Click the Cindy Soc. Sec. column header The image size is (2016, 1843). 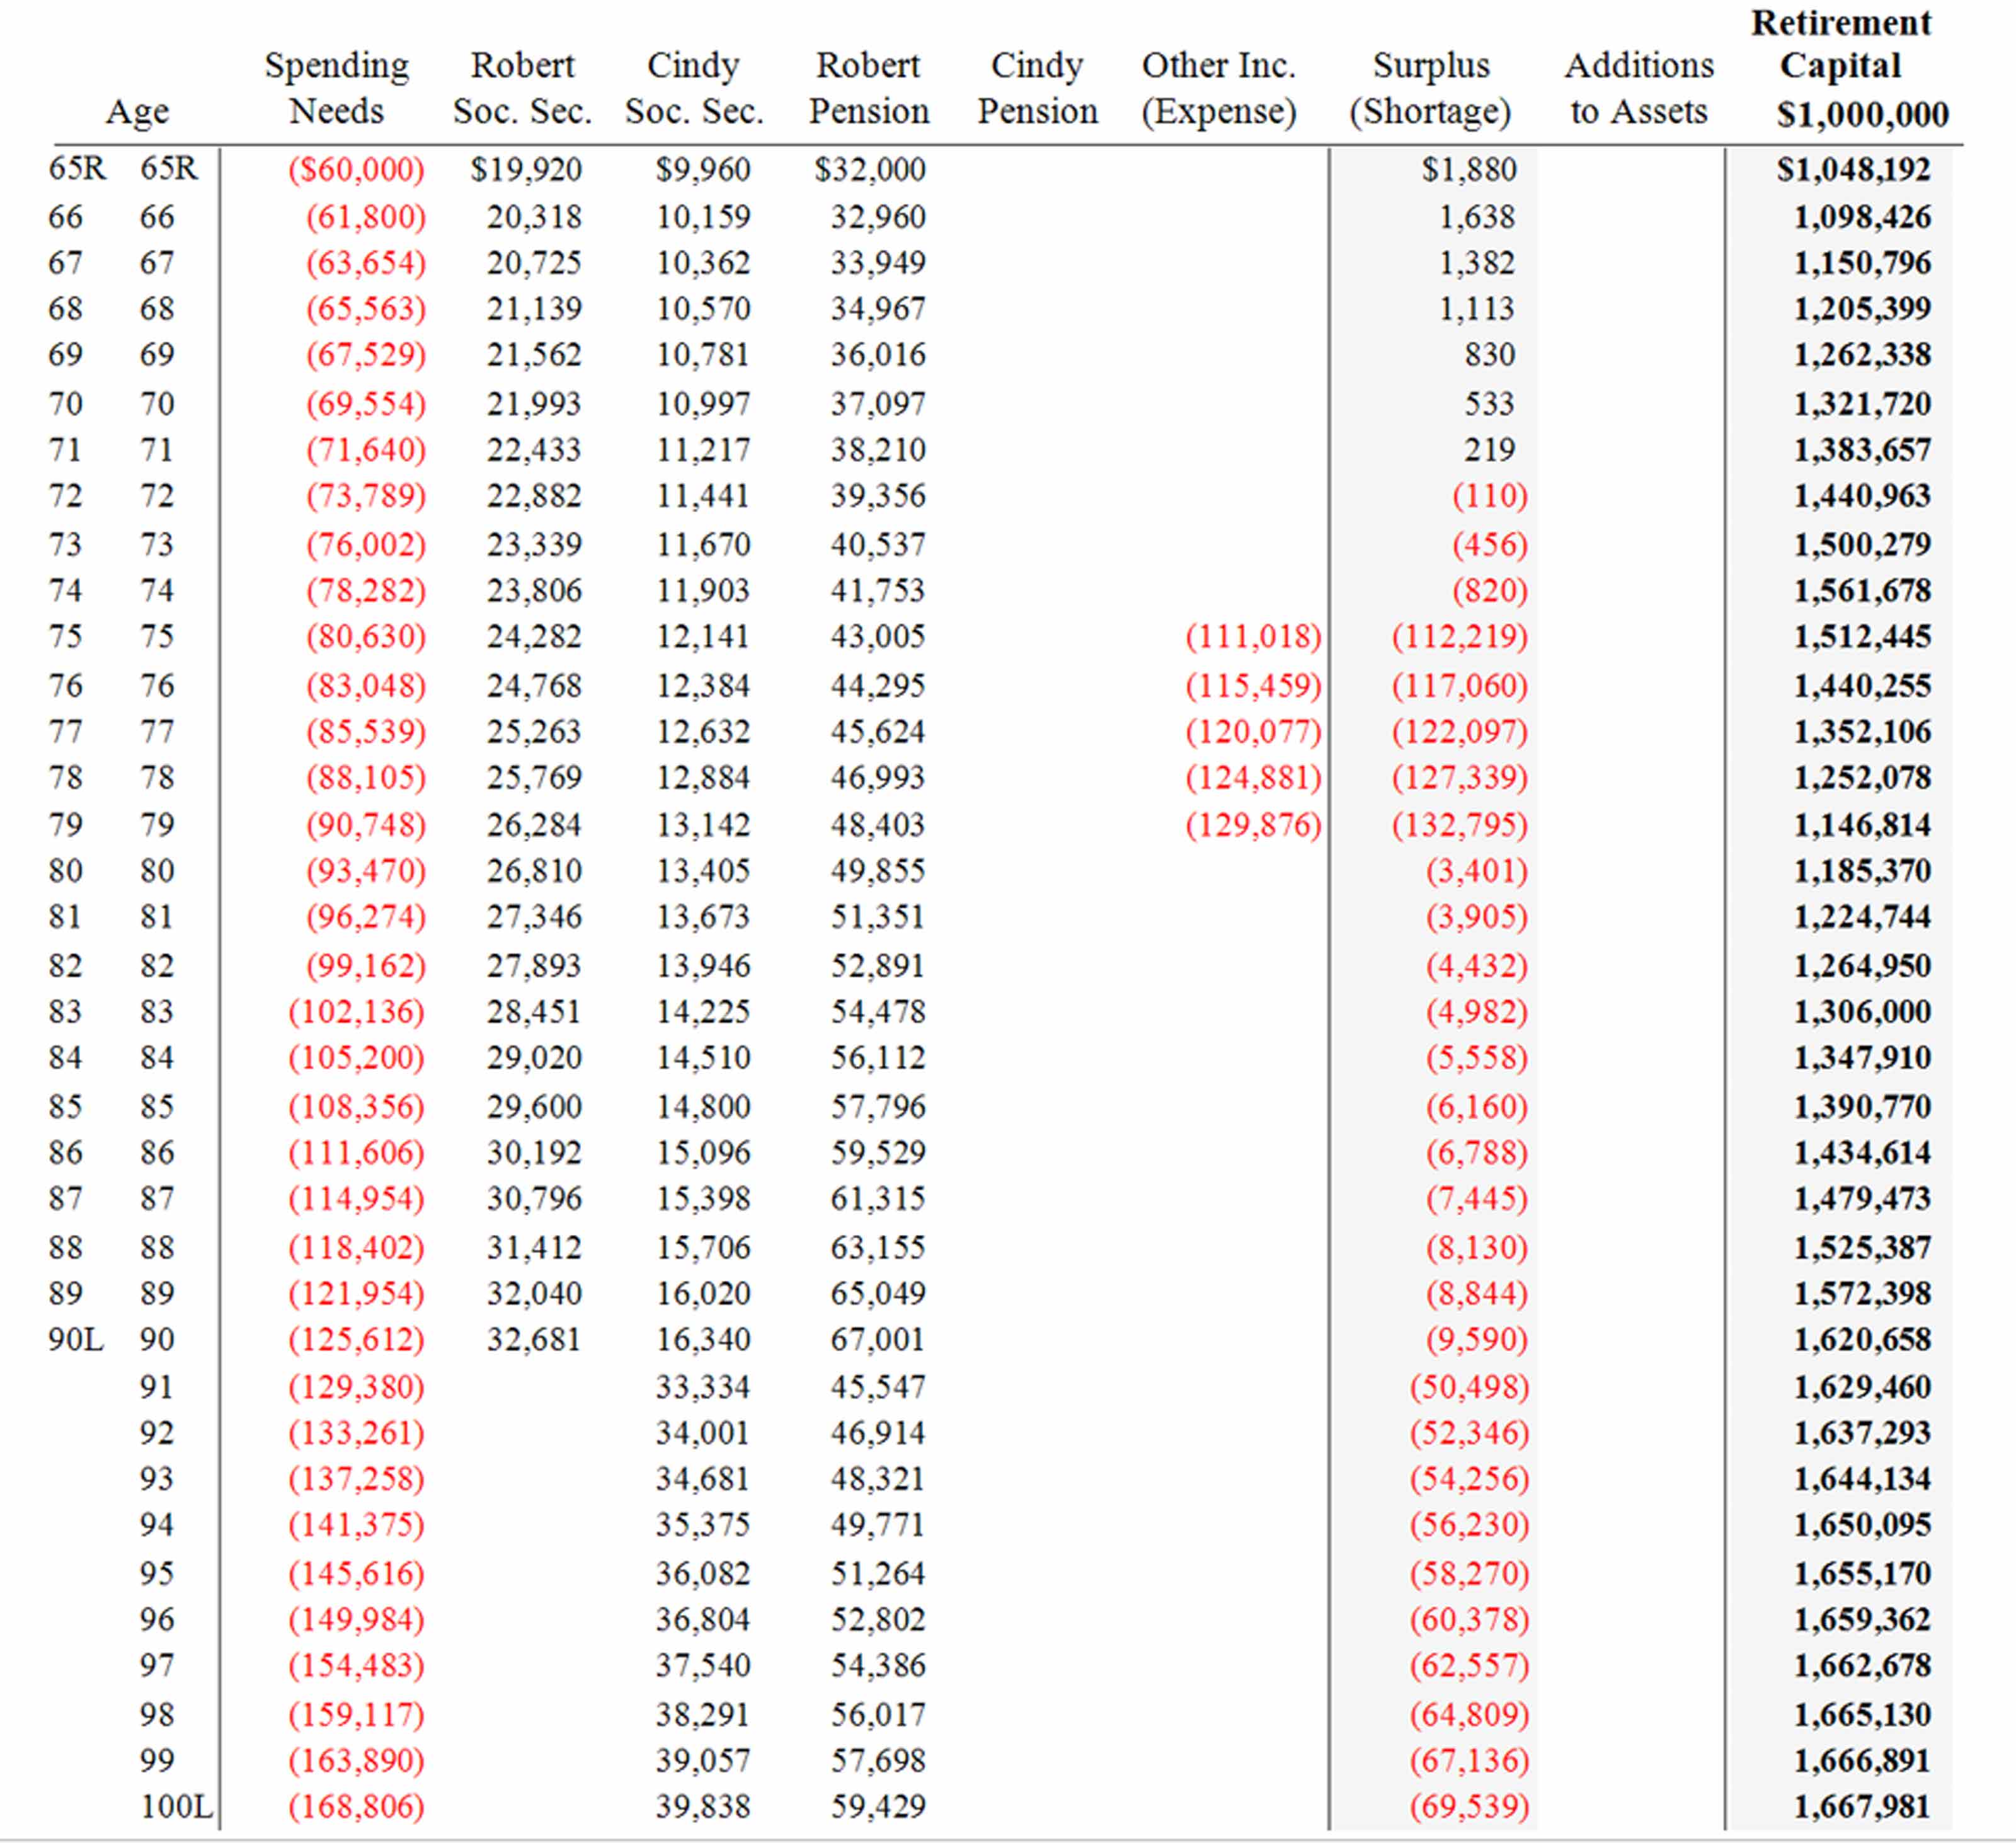click(694, 88)
